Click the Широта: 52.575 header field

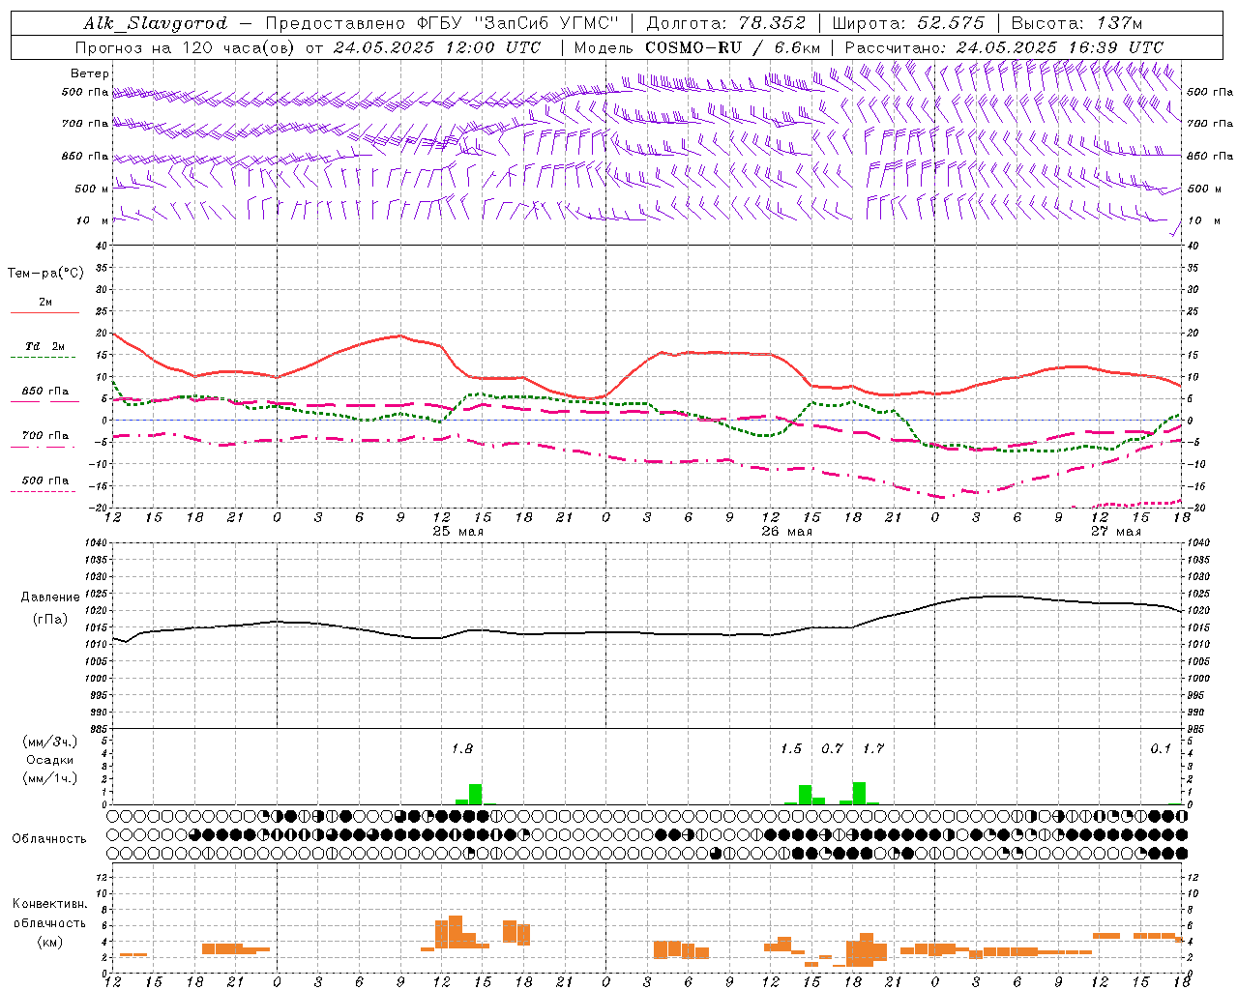point(908,23)
